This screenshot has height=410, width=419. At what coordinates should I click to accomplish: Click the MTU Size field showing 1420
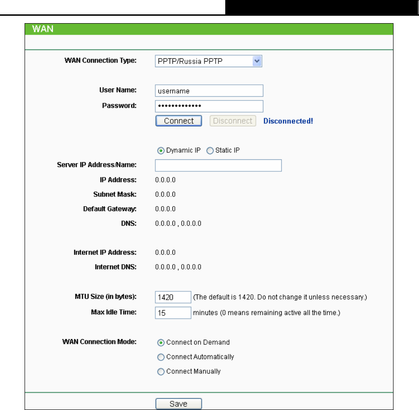(x=173, y=297)
